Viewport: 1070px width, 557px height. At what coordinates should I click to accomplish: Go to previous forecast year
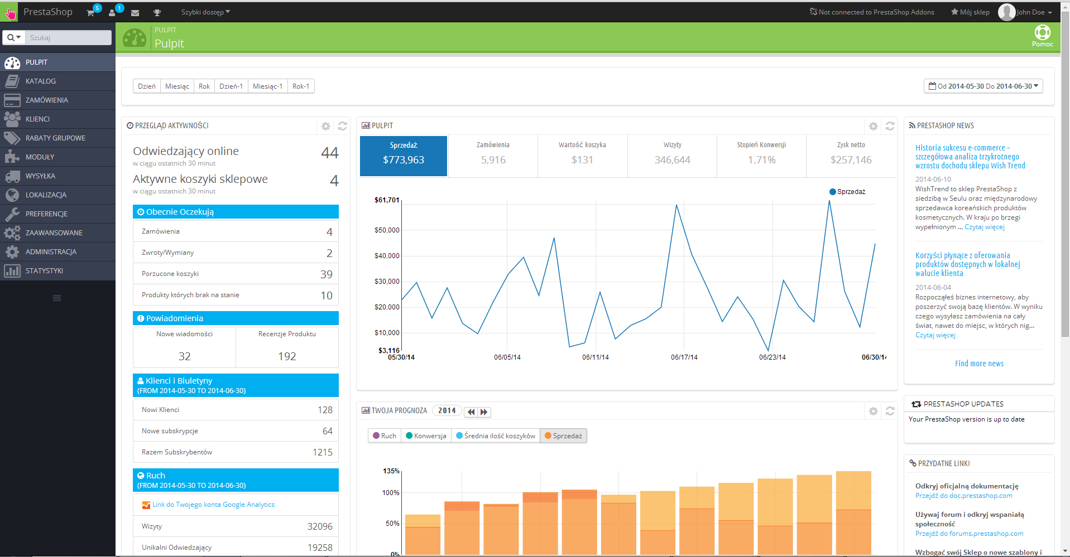pyautogui.click(x=471, y=412)
